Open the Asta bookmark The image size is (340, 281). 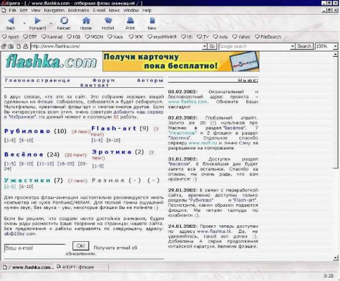[221, 37]
